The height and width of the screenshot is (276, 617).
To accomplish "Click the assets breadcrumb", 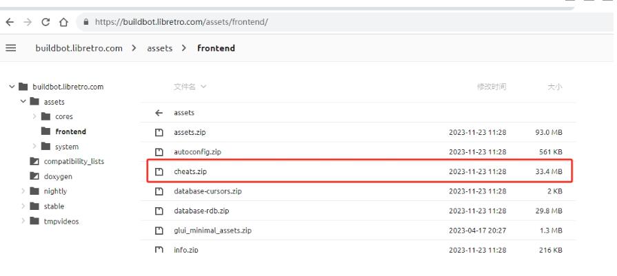I will tap(160, 48).
